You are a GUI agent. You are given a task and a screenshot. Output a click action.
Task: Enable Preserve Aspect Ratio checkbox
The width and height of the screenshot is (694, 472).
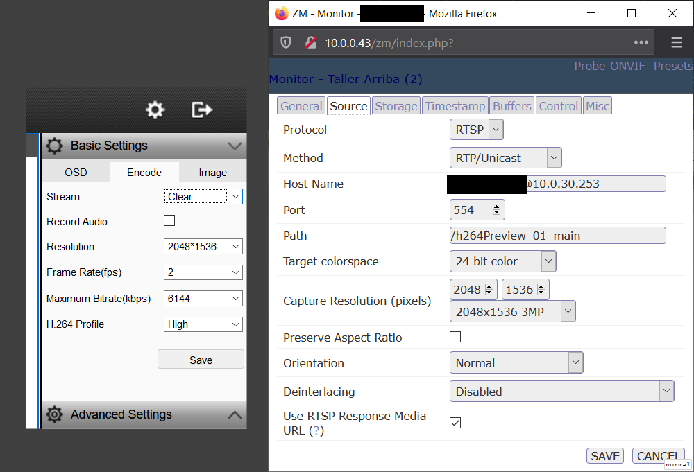tap(455, 337)
